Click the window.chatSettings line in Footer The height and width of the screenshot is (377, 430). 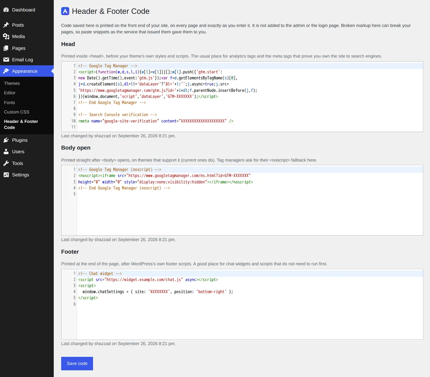click(x=158, y=292)
